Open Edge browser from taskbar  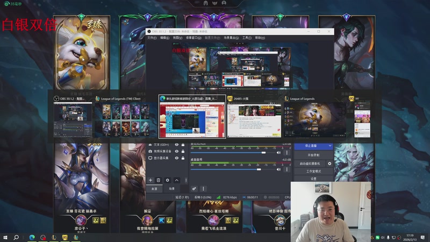[x=32, y=237]
